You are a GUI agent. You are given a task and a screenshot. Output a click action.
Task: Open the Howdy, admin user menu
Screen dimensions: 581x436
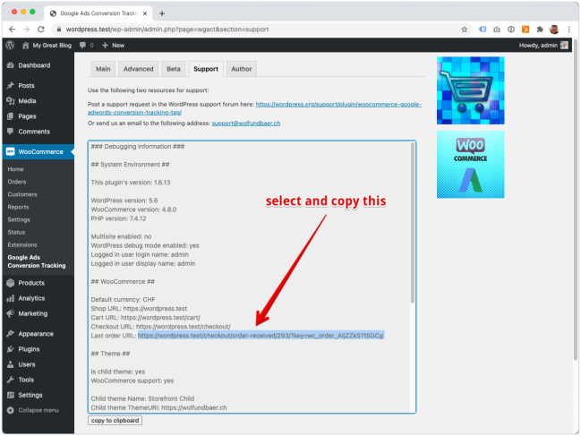click(543, 45)
